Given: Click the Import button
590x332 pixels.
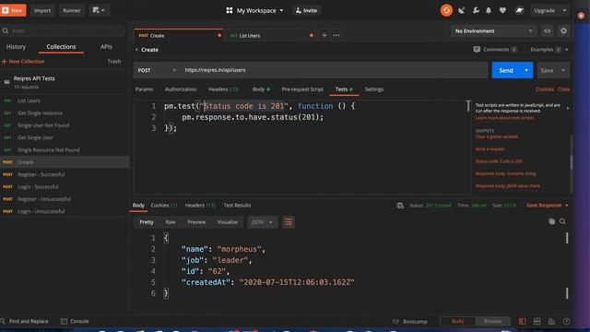Looking at the screenshot, I should (x=42, y=10).
